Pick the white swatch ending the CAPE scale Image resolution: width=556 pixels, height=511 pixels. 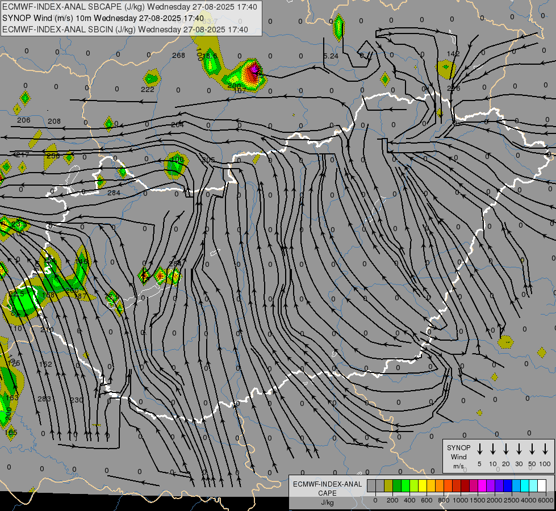tap(541, 486)
